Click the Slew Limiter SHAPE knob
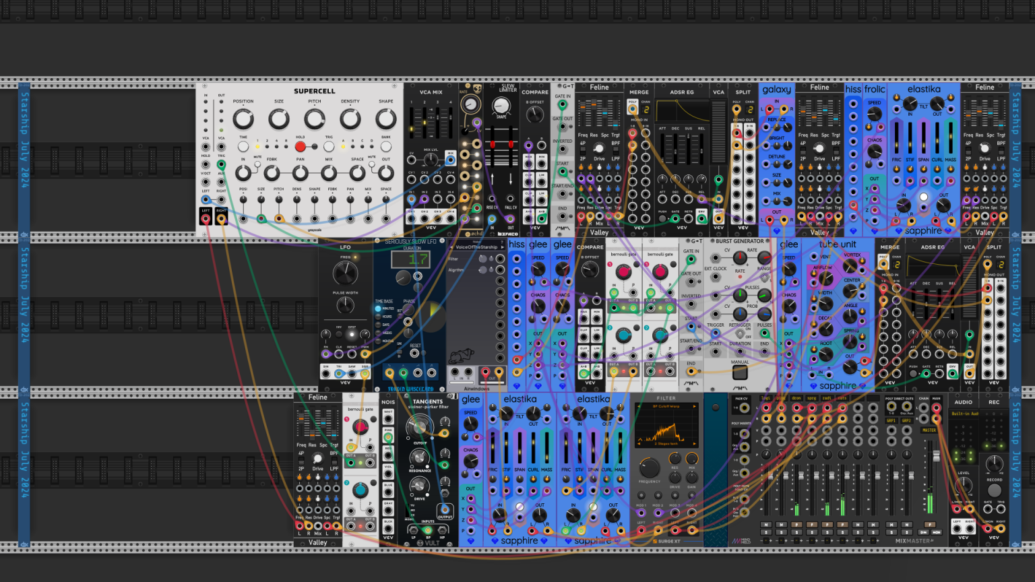 (x=501, y=106)
